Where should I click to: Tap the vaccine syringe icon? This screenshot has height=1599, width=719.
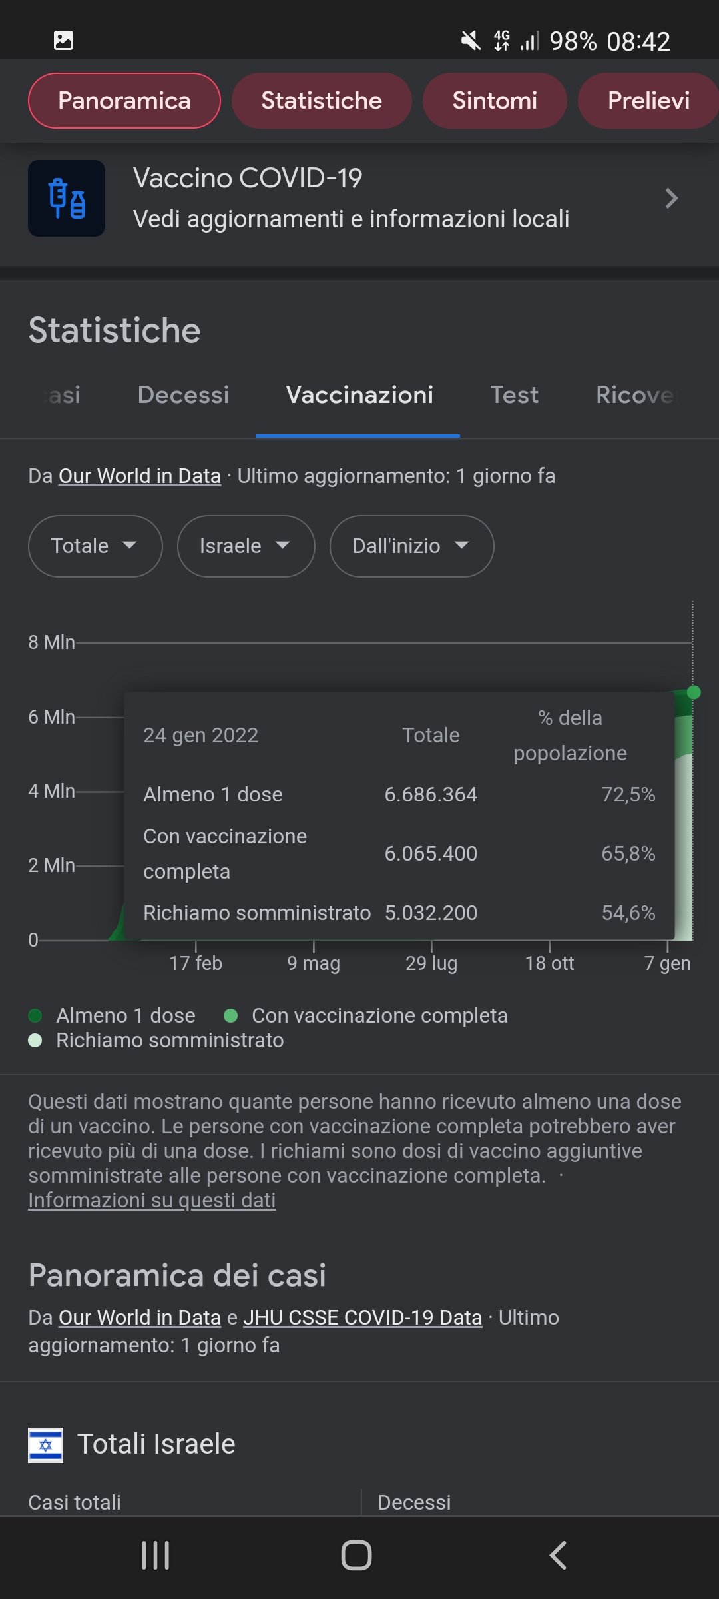(67, 199)
